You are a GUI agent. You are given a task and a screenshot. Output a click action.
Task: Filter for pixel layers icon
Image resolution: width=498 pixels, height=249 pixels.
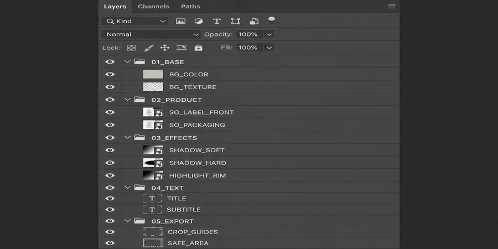tap(181, 21)
